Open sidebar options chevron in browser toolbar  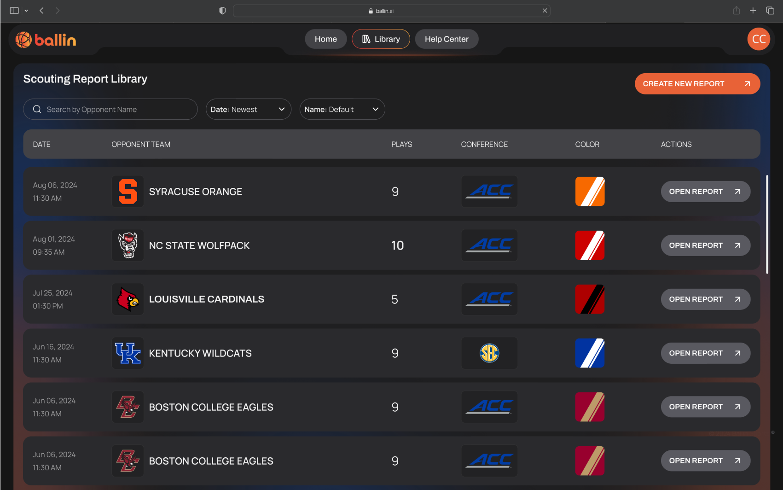(x=26, y=11)
